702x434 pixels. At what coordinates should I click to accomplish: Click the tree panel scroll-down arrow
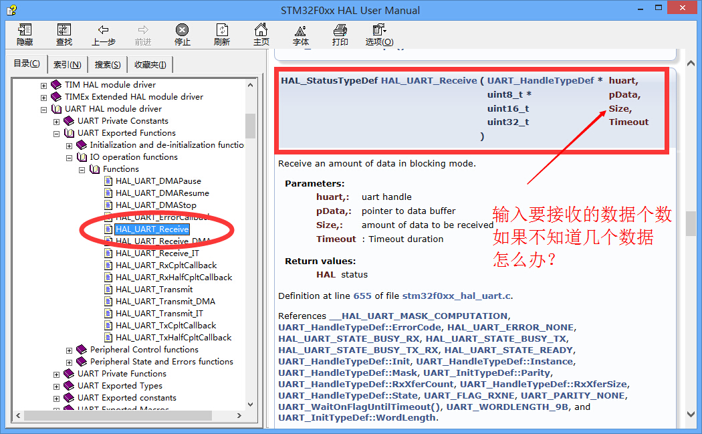[x=250, y=404]
